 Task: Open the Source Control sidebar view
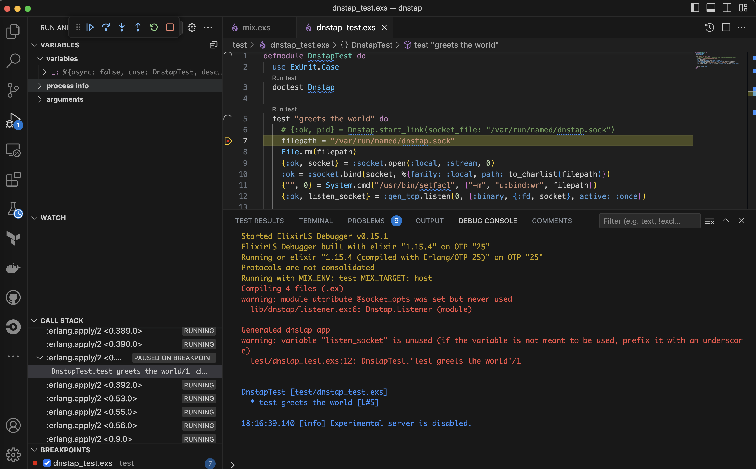point(13,90)
